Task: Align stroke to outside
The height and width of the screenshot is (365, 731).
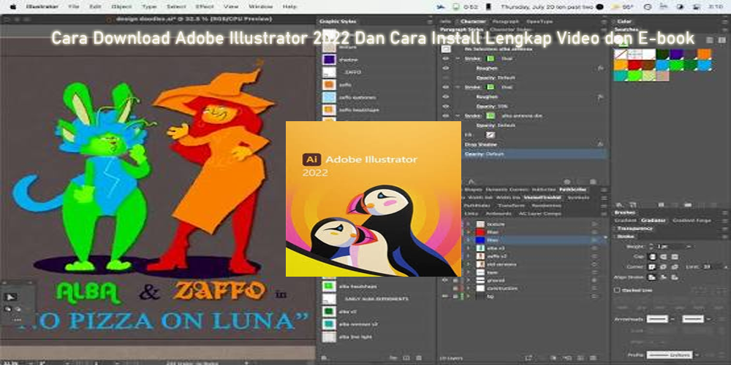Action: click(x=674, y=277)
